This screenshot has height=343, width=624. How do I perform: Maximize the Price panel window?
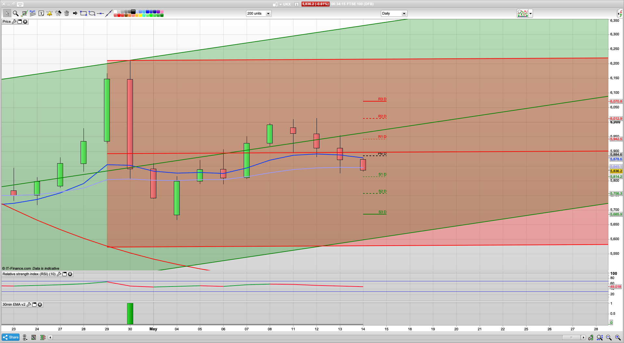(x=19, y=22)
